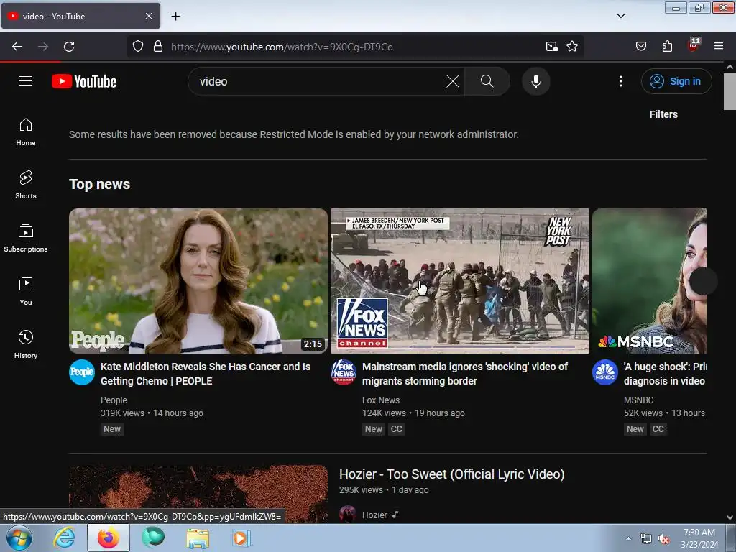
Task: Open Shorts in sidebar
Action: coord(26,185)
